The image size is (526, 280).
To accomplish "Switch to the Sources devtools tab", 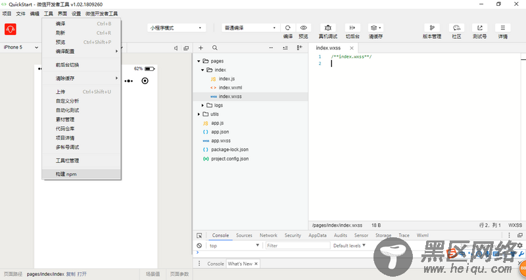I will tap(244, 235).
